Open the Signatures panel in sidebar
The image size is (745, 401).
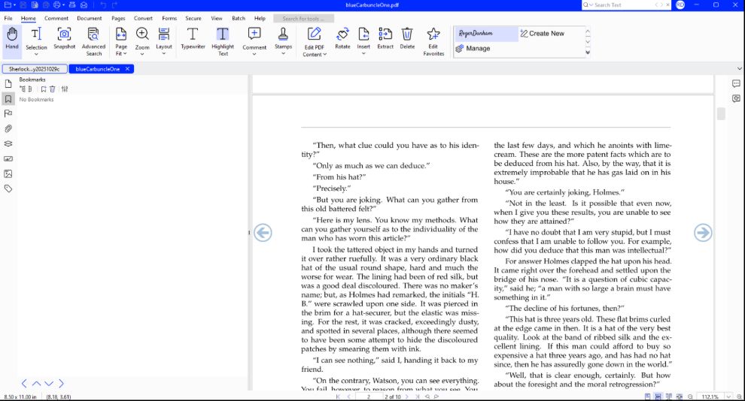(8, 158)
